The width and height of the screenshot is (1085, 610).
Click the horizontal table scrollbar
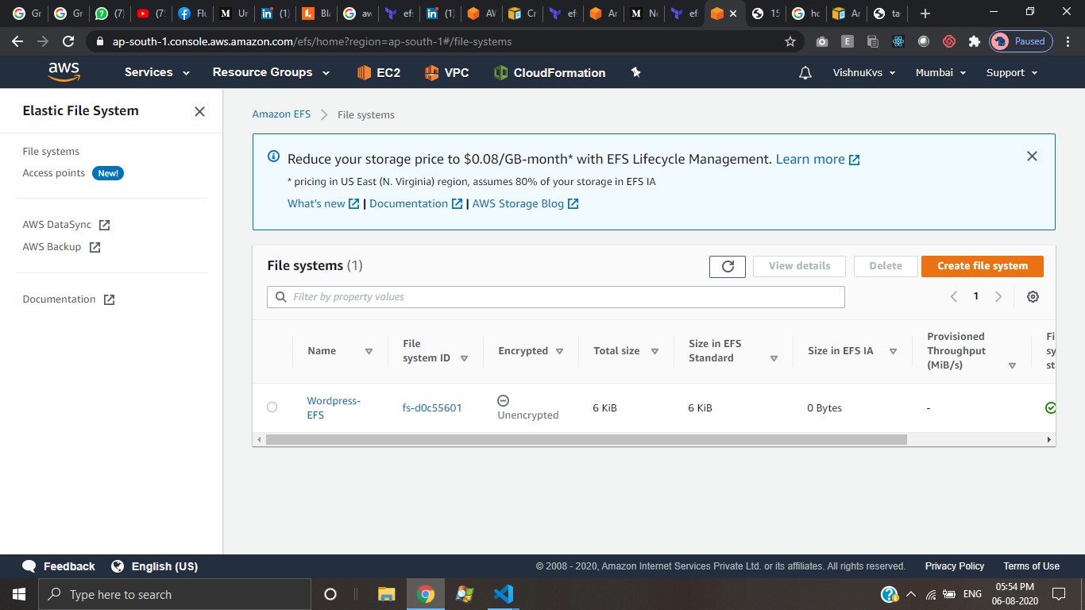coord(586,439)
